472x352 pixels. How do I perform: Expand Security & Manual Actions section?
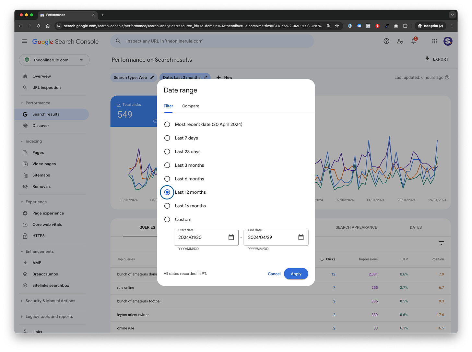[22, 301]
